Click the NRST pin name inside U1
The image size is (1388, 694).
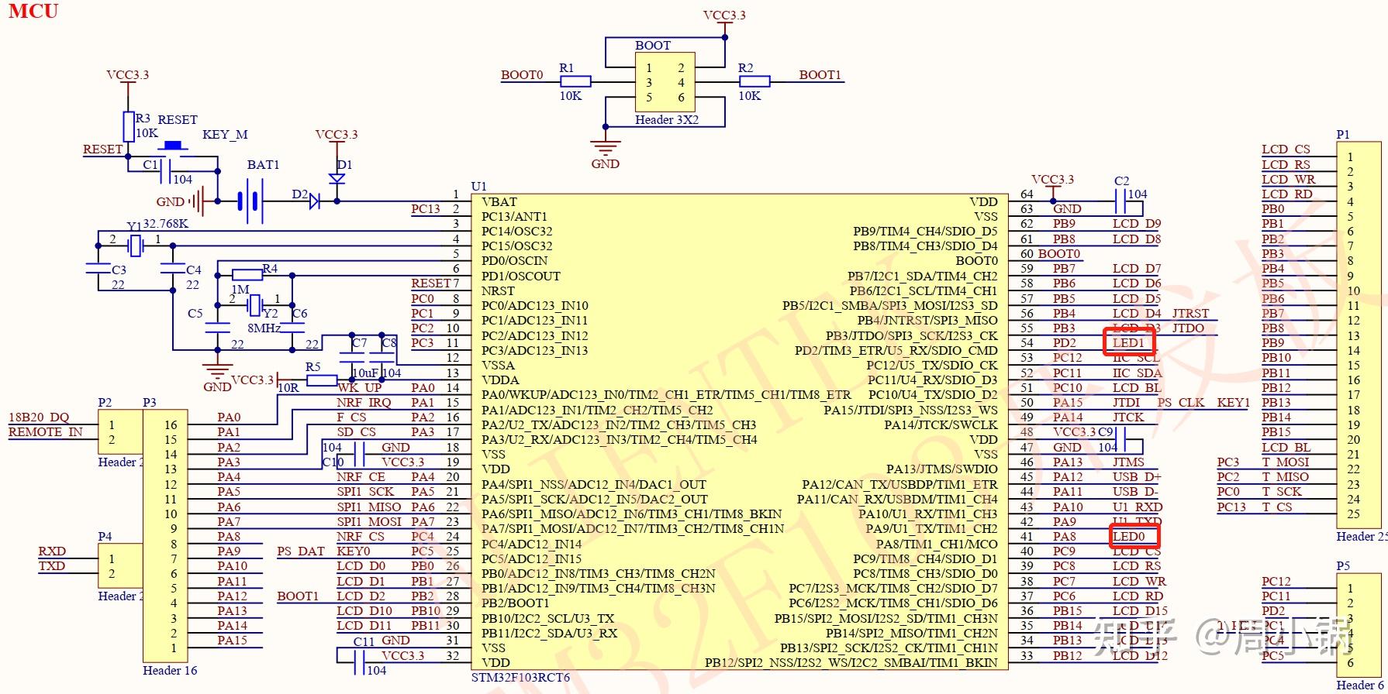tap(498, 291)
